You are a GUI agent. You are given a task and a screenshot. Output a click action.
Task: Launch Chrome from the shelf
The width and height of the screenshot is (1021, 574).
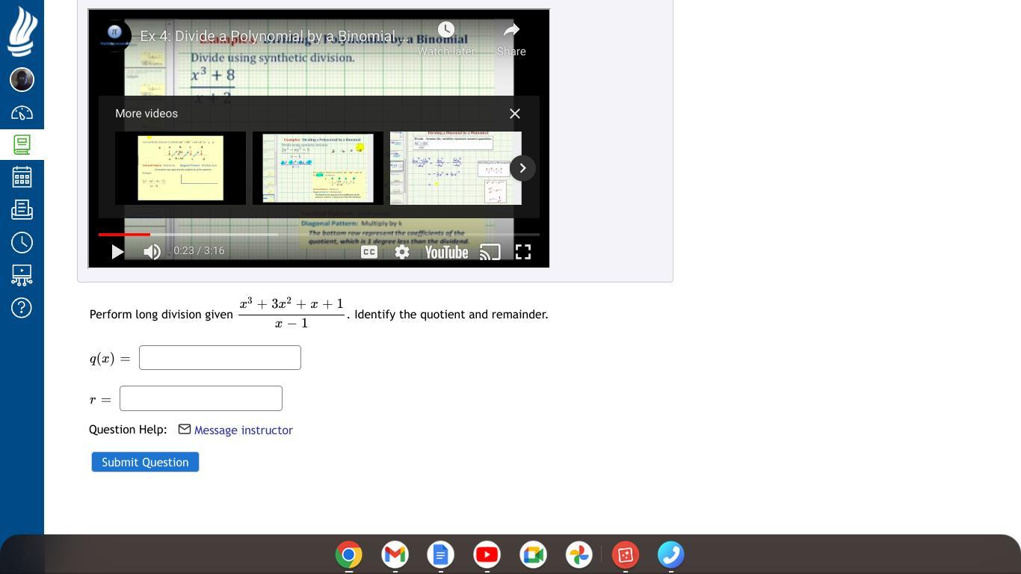point(348,555)
